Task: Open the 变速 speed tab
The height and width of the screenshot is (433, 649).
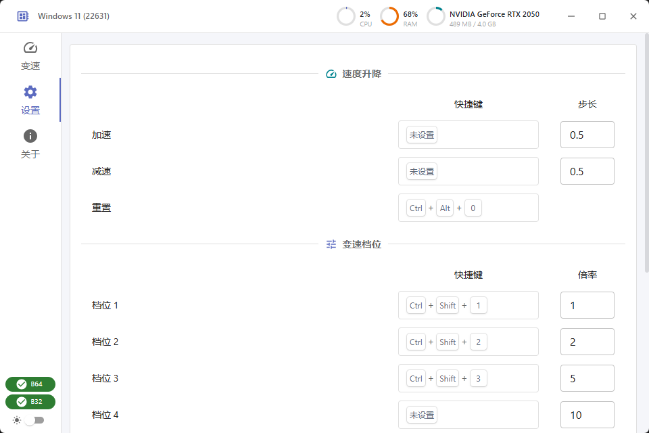Action: [30, 56]
